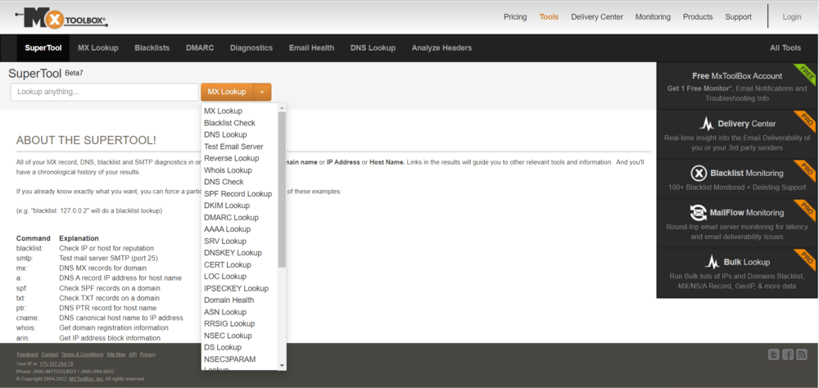Open the Pricing link in header
Image resolution: width=819 pixels, height=388 pixels.
click(x=515, y=16)
